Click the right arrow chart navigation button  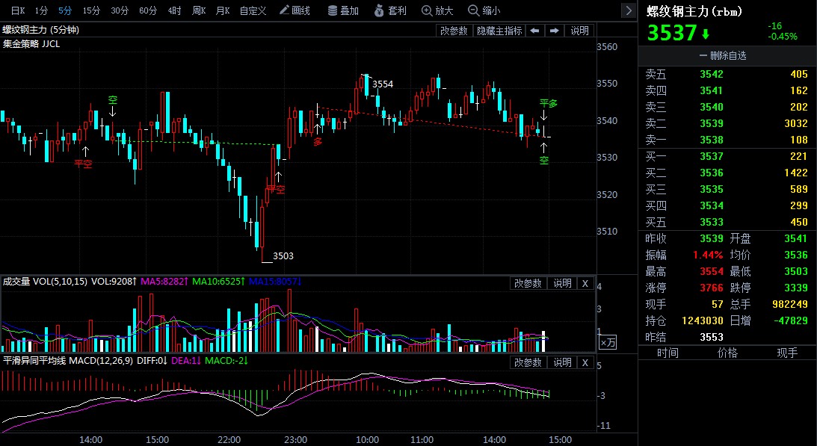(554, 31)
